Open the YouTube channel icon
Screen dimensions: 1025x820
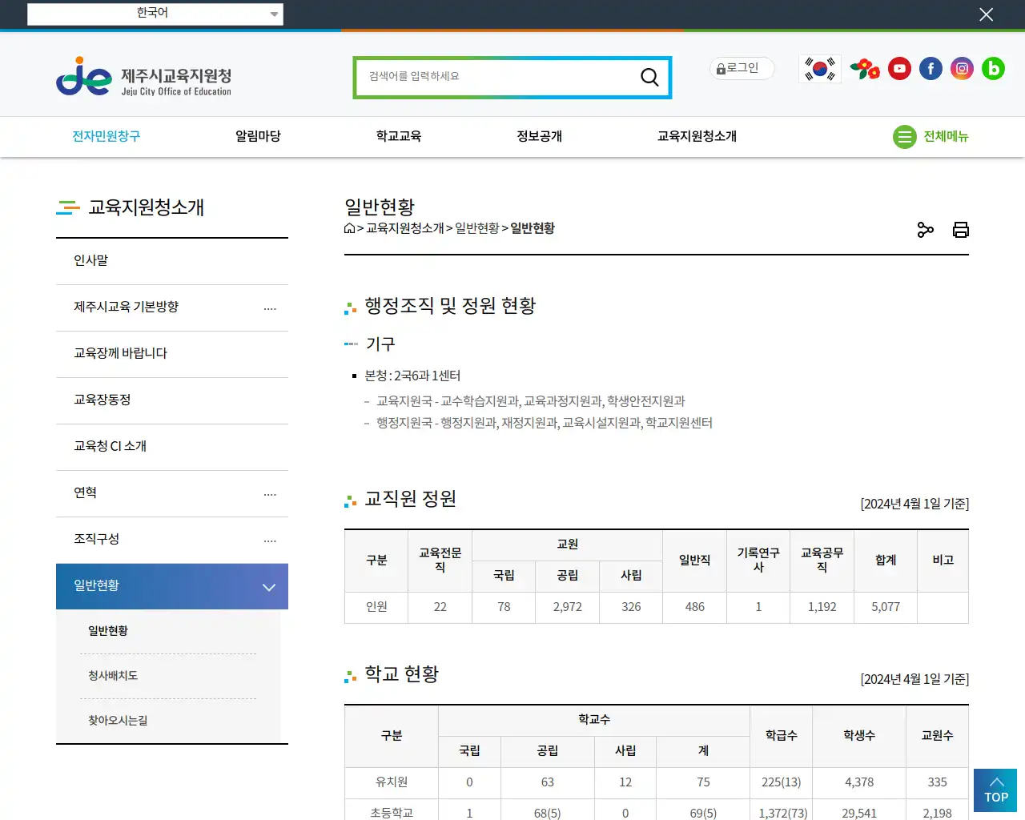click(x=899, y=69)
